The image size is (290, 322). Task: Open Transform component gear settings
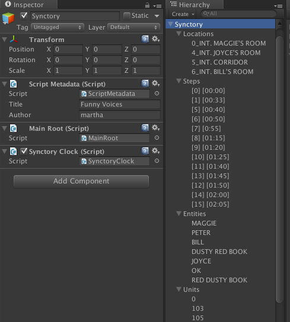click(x=155, y=39)
